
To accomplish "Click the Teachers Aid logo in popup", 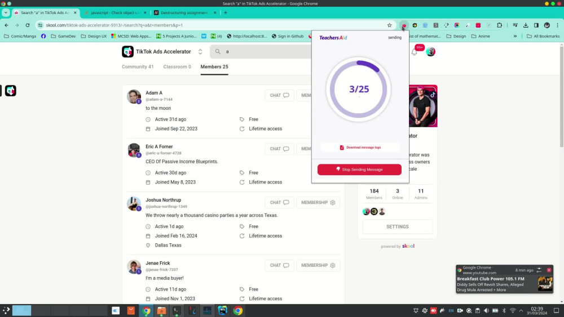I will (333, 38).
